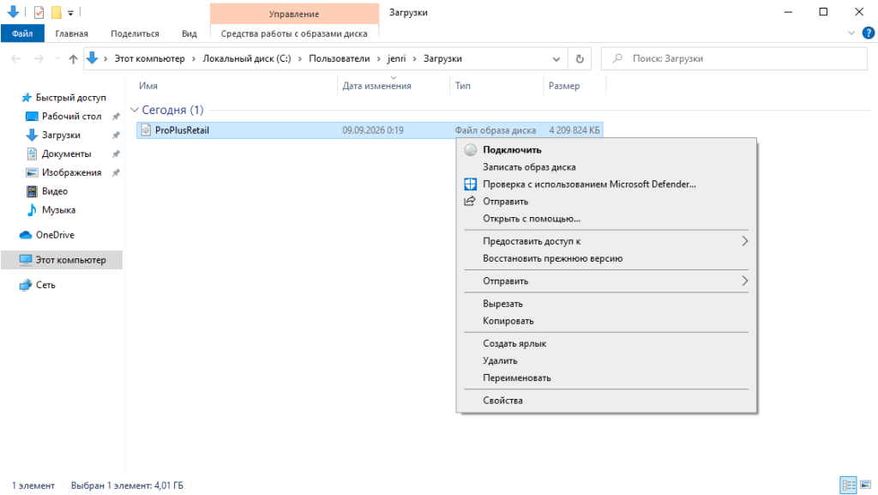This screenshot has width=878, height=495.
Task: Click the Поиск: Загрузки search field
Action: (734, 59)
